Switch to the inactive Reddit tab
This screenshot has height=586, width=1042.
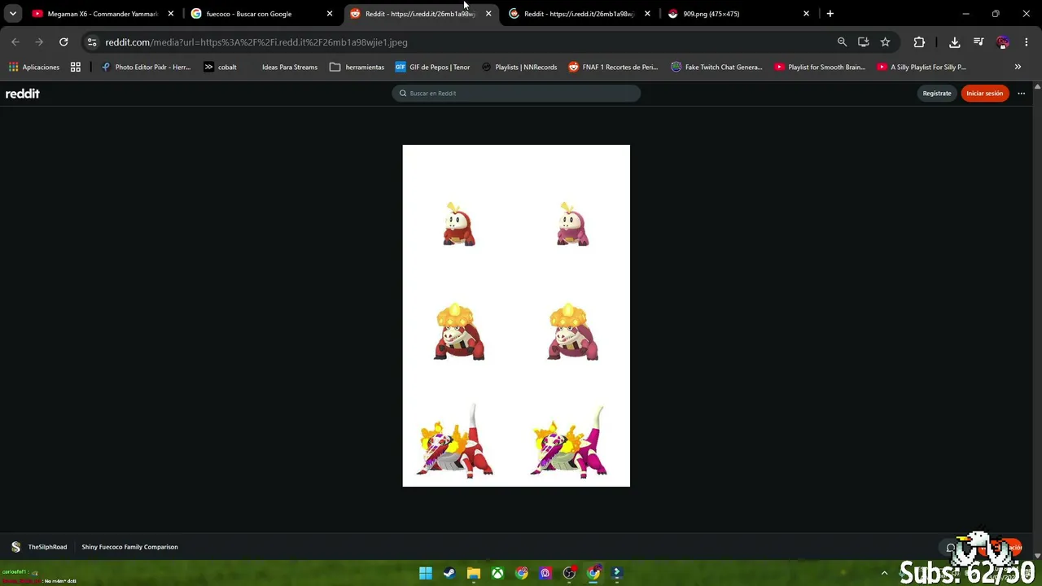pos(579,14)
